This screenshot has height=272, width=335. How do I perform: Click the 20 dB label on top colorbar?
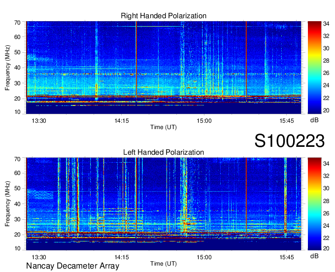[326, 110]
